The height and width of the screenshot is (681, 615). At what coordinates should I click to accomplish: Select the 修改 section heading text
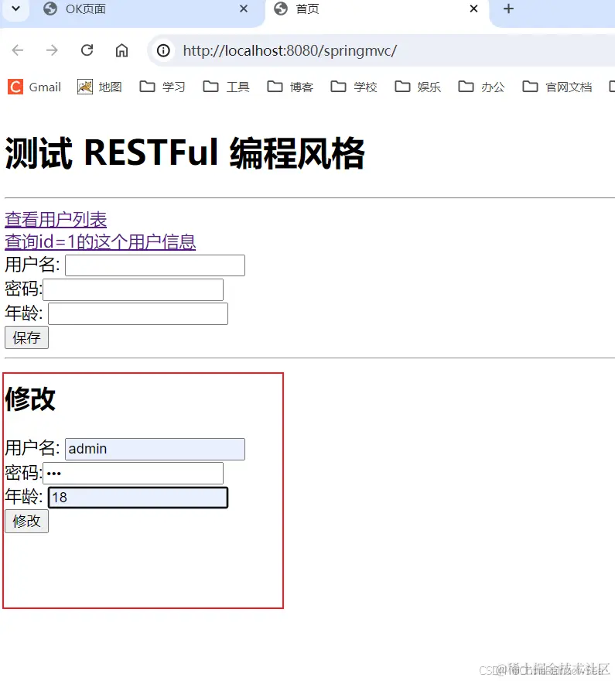click(30, 399)
